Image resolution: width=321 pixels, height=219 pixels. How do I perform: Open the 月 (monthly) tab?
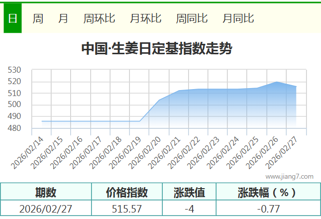(63, 19)
